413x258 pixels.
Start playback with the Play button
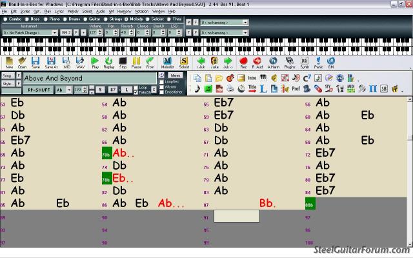pos(95,63)
